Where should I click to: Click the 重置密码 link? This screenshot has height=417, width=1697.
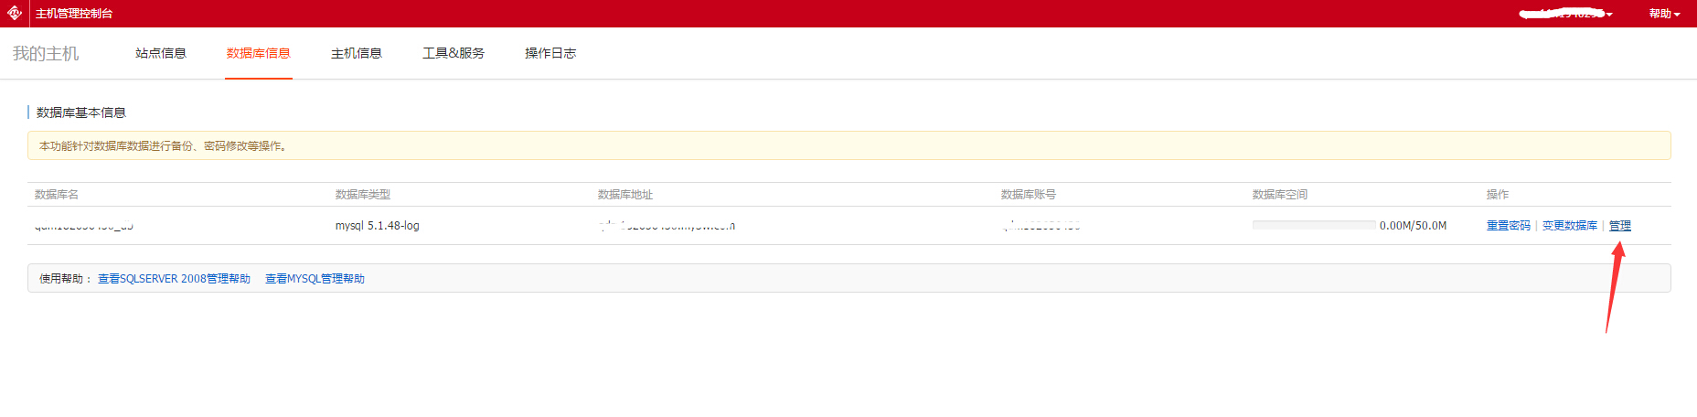(x=1508, y=226)
